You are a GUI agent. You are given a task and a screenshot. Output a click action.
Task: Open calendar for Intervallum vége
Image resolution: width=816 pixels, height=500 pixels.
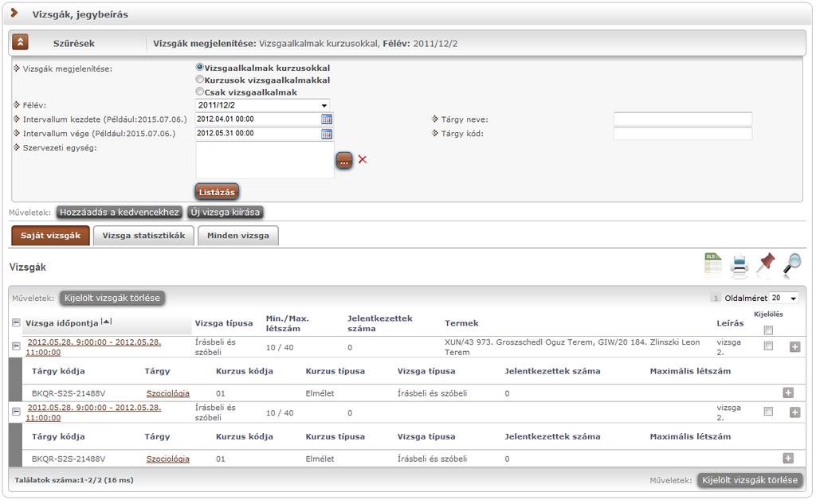(326, 134)
